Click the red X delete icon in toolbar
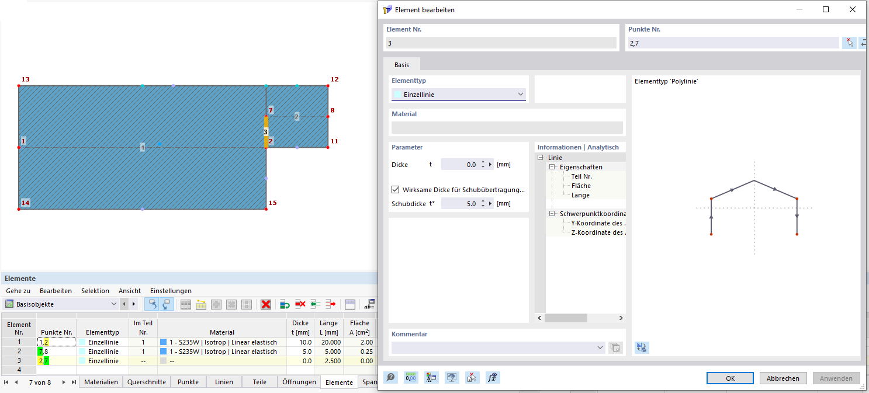This screenshot has width=869, height=393. pyautogui.click(x=266, y=304)
